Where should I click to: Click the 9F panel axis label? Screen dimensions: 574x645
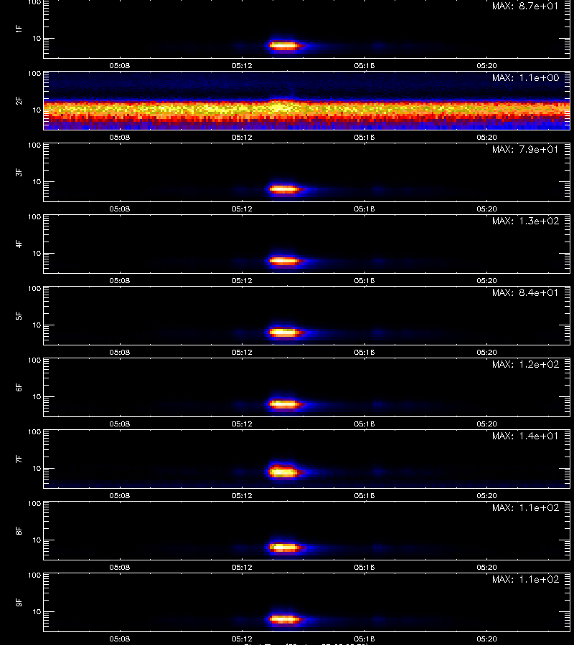click(19, 602)
